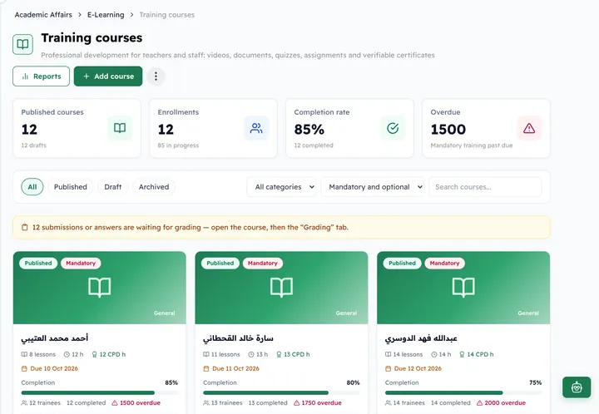This screenshot has width=599, height=414.
Task: Click Mandatory badge on سارة خالد القحطاني card
Action: coord(262,264)
